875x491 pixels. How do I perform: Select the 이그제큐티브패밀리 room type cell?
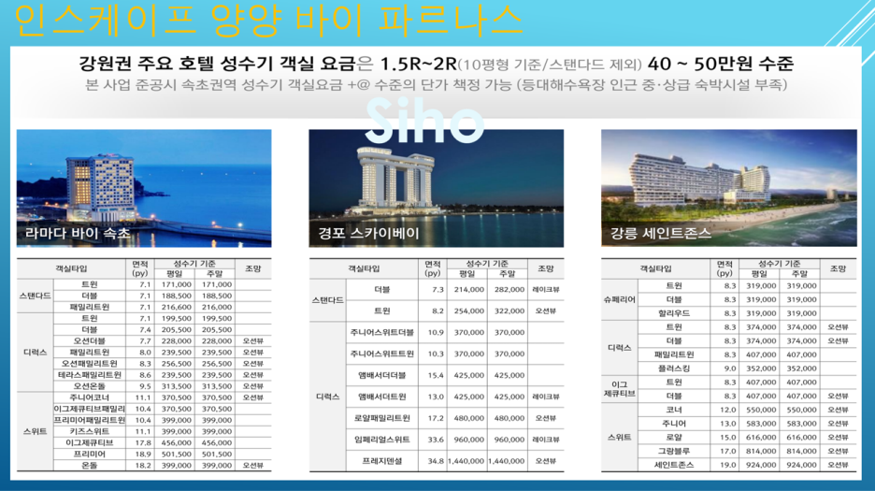[x=90, y=409]
